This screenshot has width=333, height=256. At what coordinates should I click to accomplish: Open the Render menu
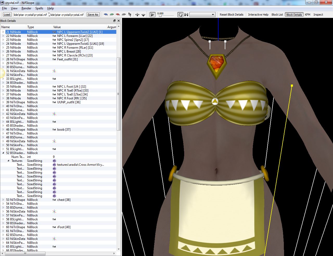tap(26, 8)
